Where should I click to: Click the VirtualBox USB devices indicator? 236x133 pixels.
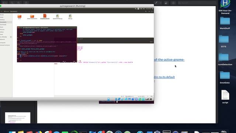pyautogui.click(x=122, y=99)
